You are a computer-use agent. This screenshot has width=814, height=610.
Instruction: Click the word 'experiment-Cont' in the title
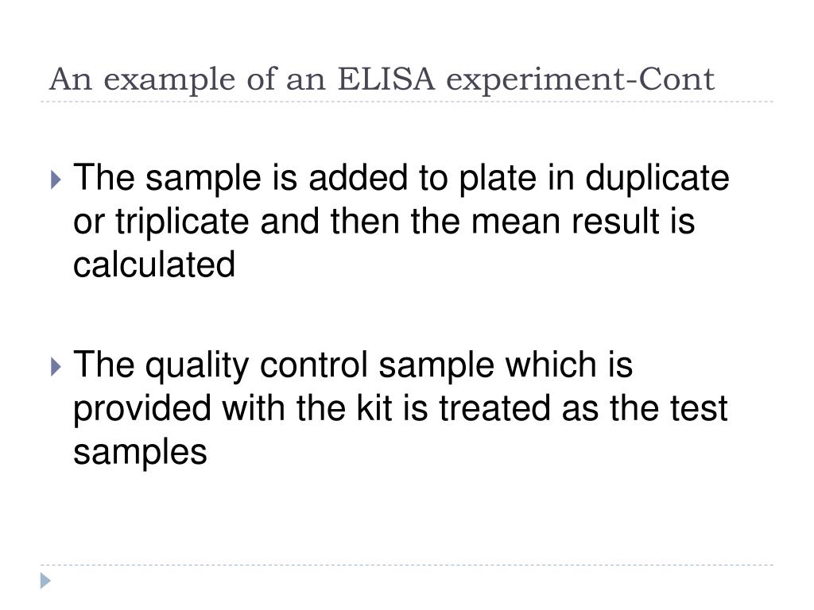tap(580, 80)
